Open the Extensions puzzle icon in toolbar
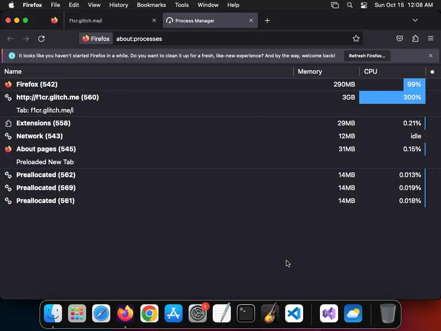Viewport: 441px width, 331px height. (x=415, y=38)
